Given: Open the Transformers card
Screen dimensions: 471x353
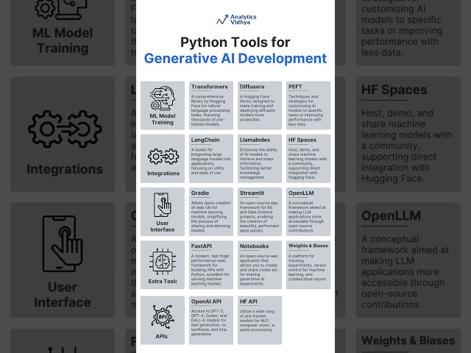Looking at the screenshot, I should [211, 105].
